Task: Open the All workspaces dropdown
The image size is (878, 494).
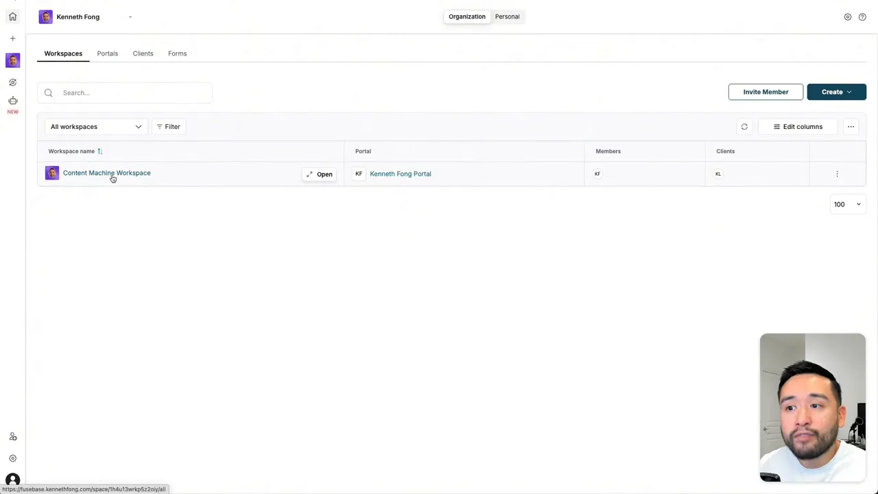Action: tap(96, 126)
